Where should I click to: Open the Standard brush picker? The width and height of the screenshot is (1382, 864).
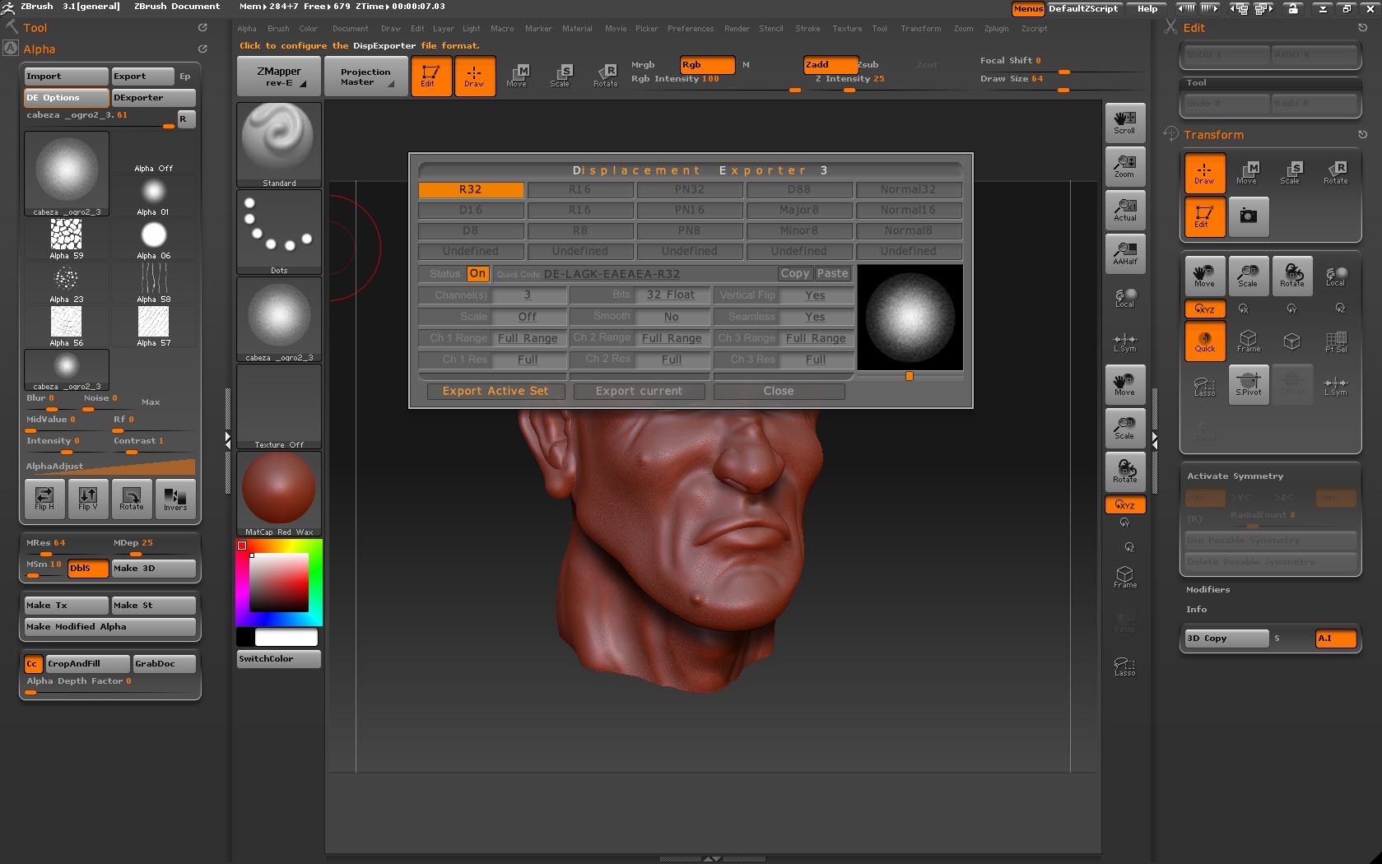(279, 145)
